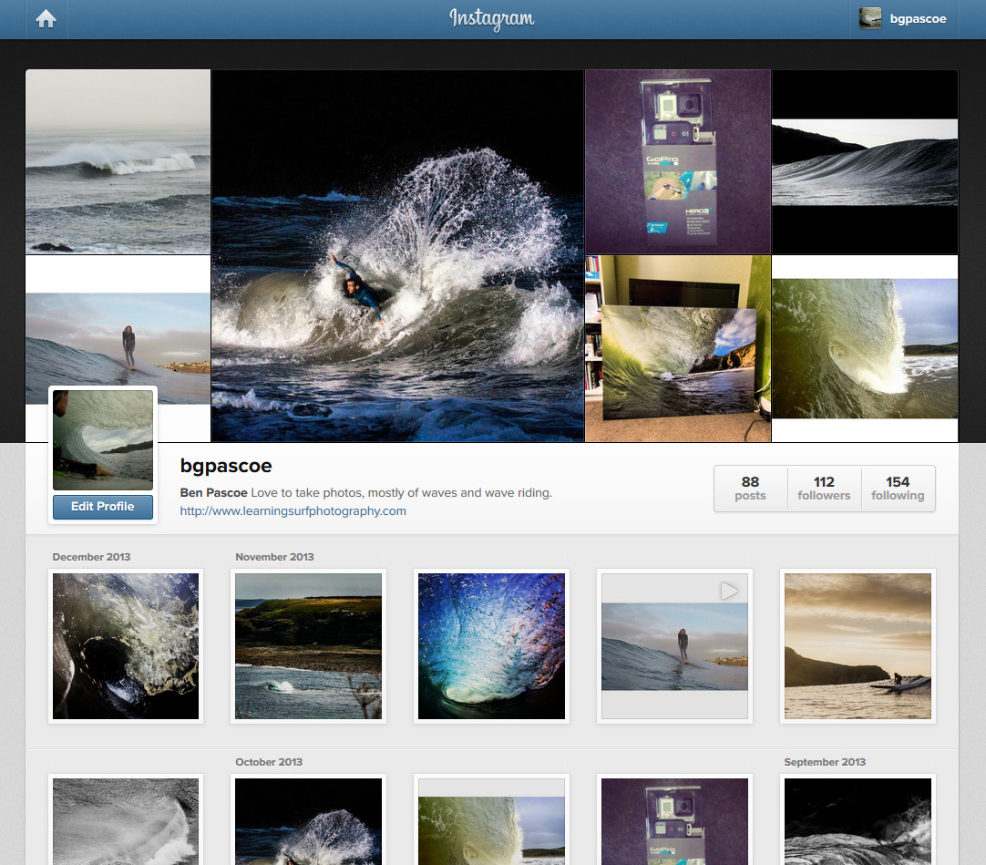
Task: Click the October 2013 date label
Action: tap(269, 762)
